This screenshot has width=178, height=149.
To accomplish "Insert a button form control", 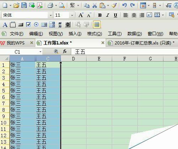I will pos(21,25).
